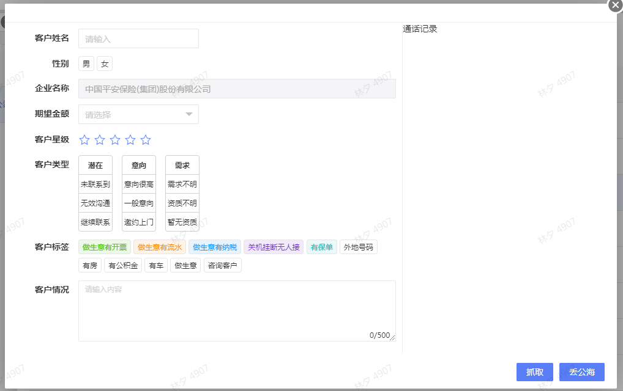
Task: Choose customer type 意向
Action: (139, 165)
